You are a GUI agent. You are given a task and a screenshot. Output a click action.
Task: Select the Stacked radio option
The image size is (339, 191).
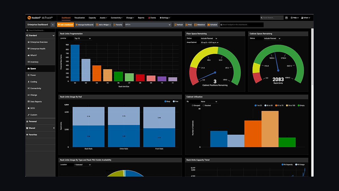point(207,106)
